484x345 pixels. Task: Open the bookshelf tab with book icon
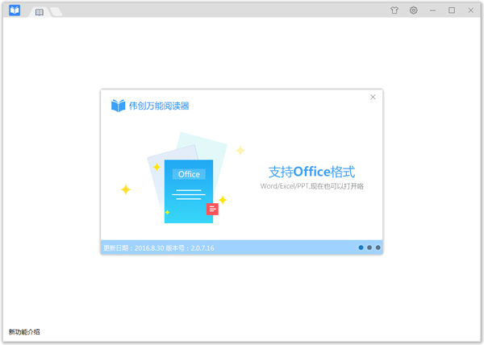[x=40, y=12]
